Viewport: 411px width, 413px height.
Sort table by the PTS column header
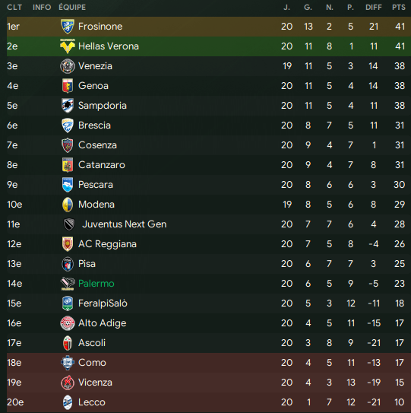point(399,8)
